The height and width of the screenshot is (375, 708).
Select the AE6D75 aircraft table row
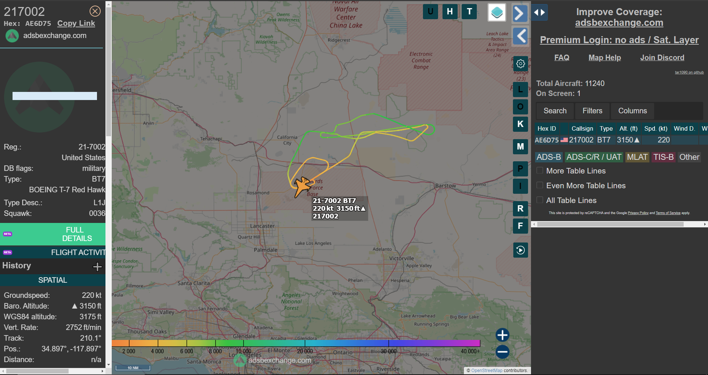pyautogui.click(x=621, y=140)
